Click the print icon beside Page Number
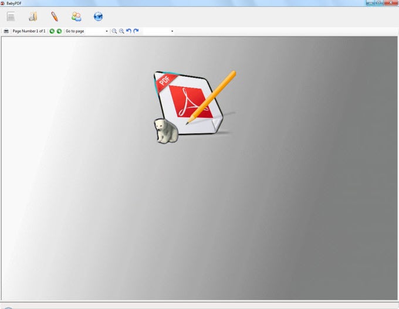 click(6, 31)
